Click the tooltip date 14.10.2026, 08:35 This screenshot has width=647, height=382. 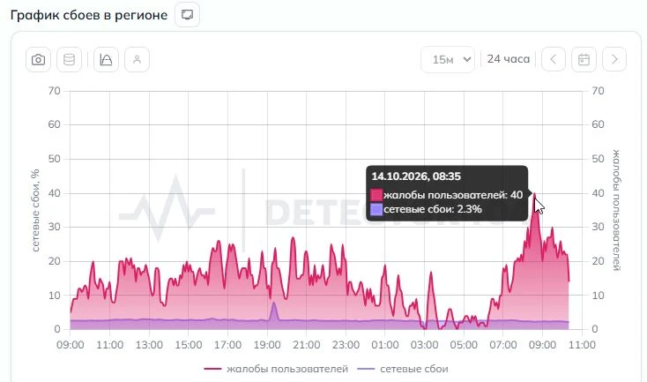click(x=416, y=176)
